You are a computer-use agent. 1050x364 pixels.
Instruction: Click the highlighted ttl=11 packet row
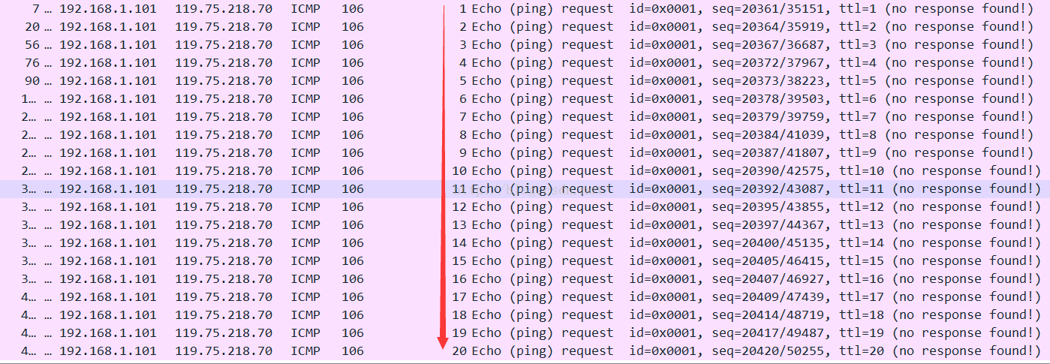point(525,189)
